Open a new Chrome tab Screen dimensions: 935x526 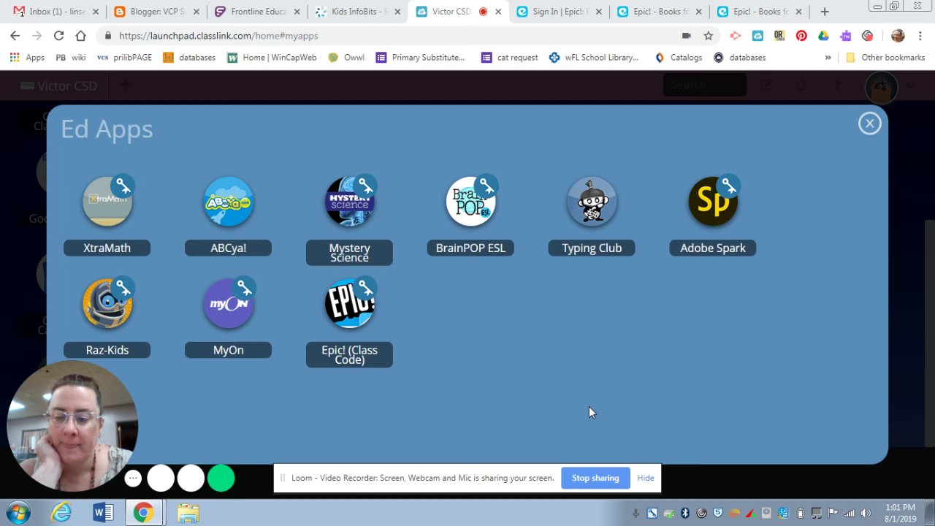tap(825, 12)
